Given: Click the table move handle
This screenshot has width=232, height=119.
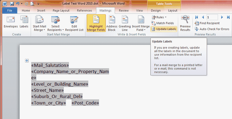Looking at the screenshot, I should click(27, 61).
